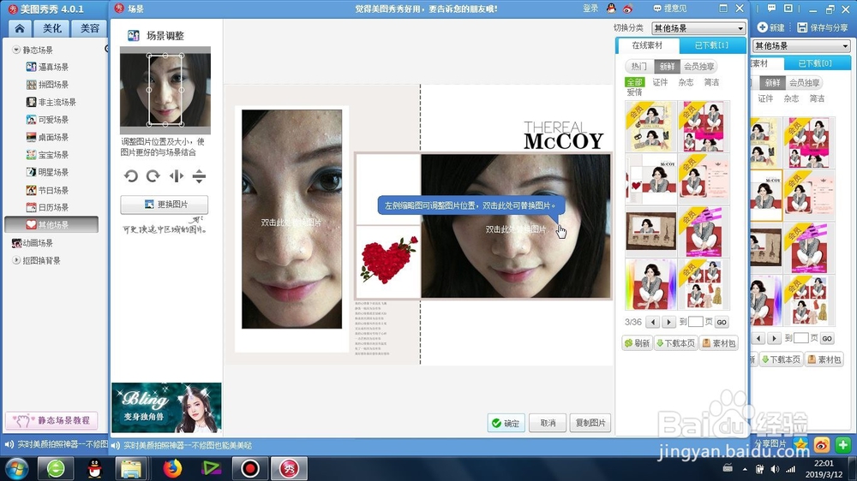Go to previous template page in scene dialog
The image size is (857, 481).
pyautogui.click(x=652, y=322)
